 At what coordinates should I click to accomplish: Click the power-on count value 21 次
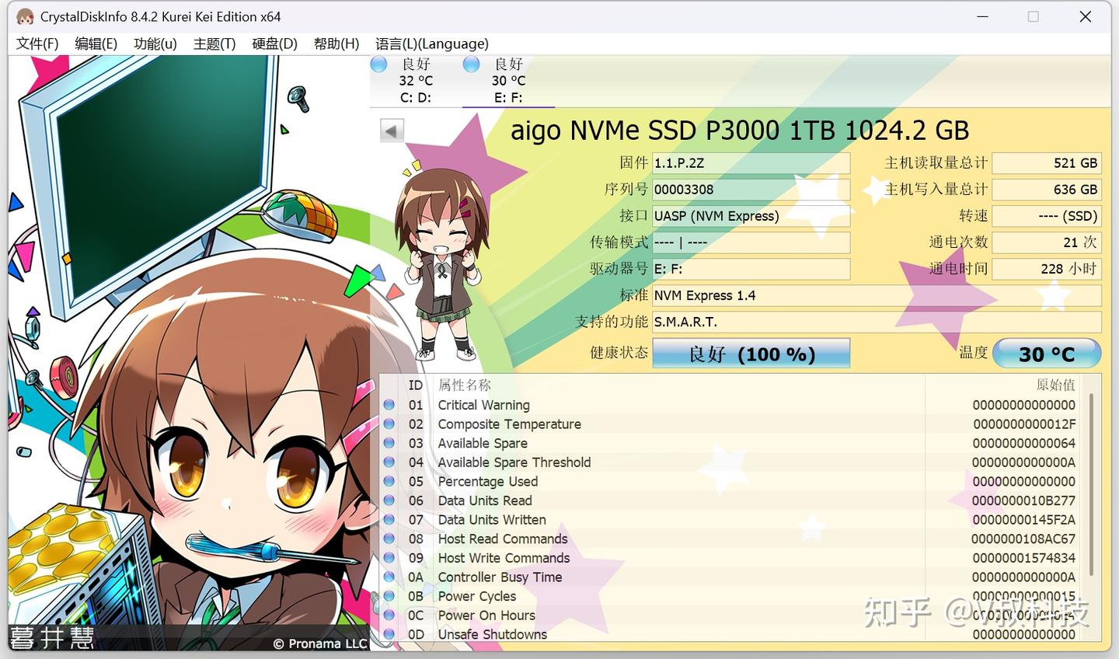(1047, 242)
